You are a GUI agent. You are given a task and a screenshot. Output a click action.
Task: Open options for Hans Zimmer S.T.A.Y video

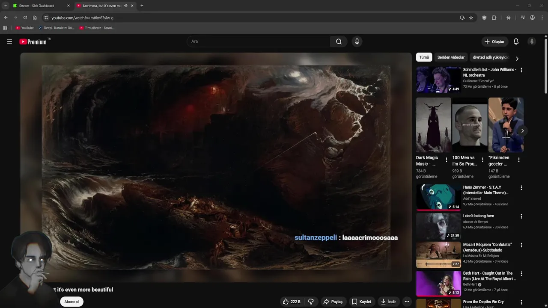521,188
